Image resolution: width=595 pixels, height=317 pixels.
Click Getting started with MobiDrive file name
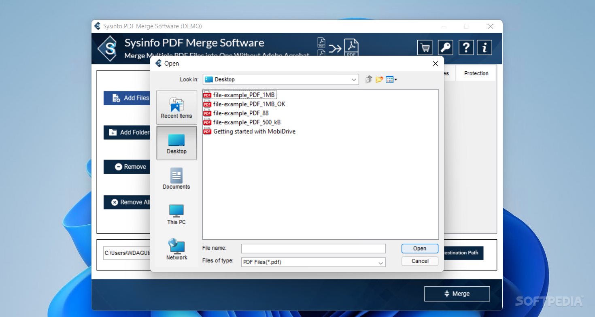[254, 132]
